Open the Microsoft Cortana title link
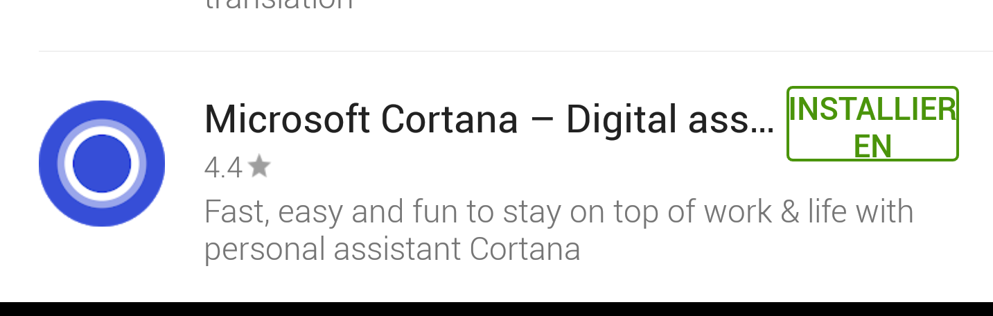 pyautogui.click(x=489, y=119)
